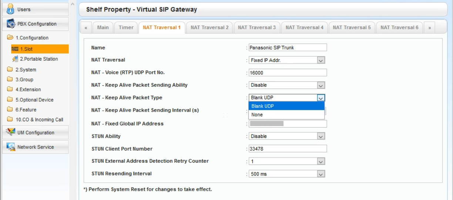
Task: Switch to the NAT Traversal 5 tab
Action: click(x=352, y=27)
